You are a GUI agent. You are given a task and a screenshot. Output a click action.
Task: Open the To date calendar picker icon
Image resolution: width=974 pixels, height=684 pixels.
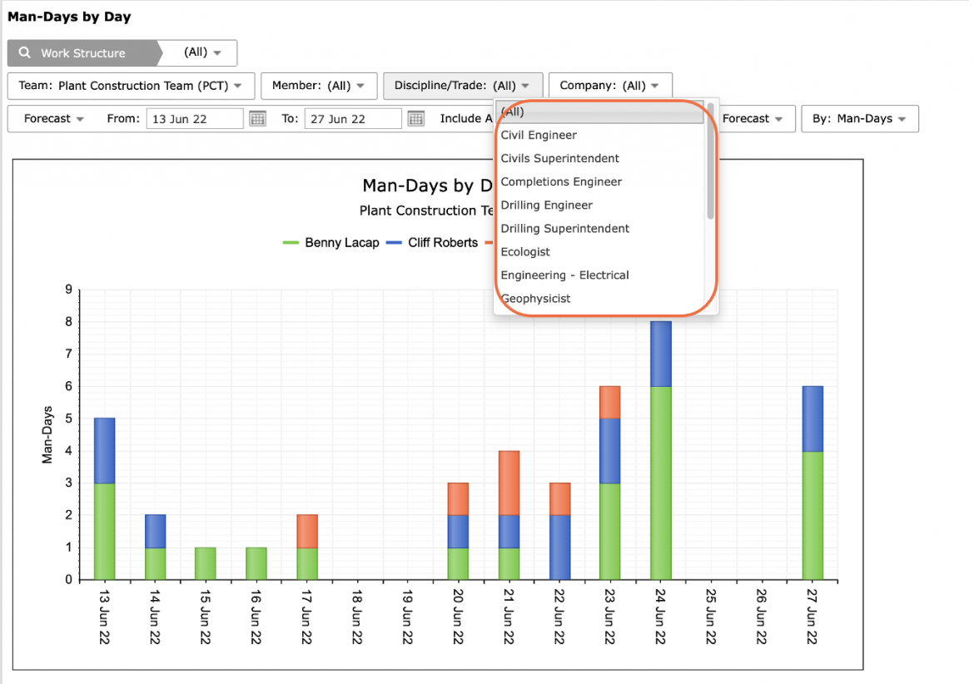click(x=415, y=118)
